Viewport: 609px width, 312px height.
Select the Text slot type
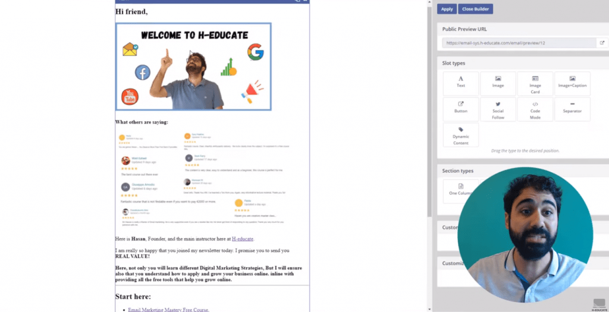461,83
